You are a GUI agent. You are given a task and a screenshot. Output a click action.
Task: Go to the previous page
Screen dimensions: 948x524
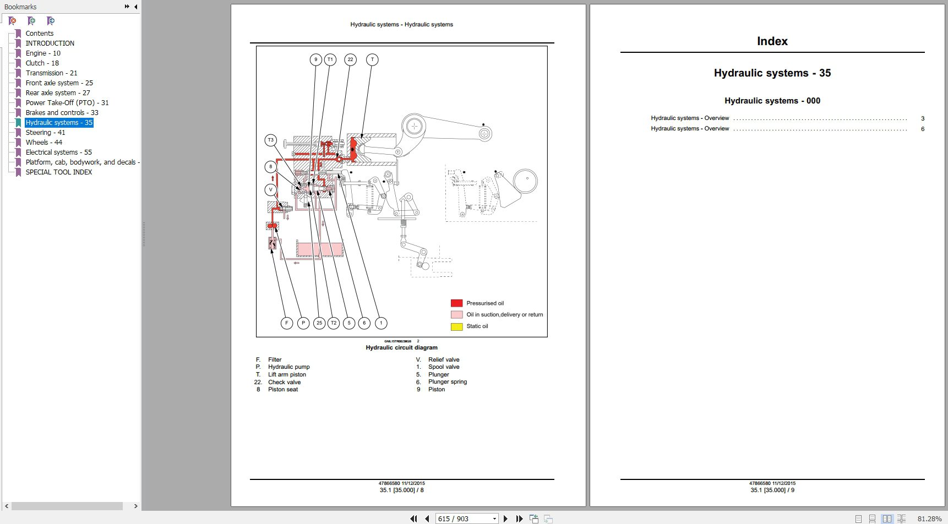pyautogui.click(x=427, y=518)
